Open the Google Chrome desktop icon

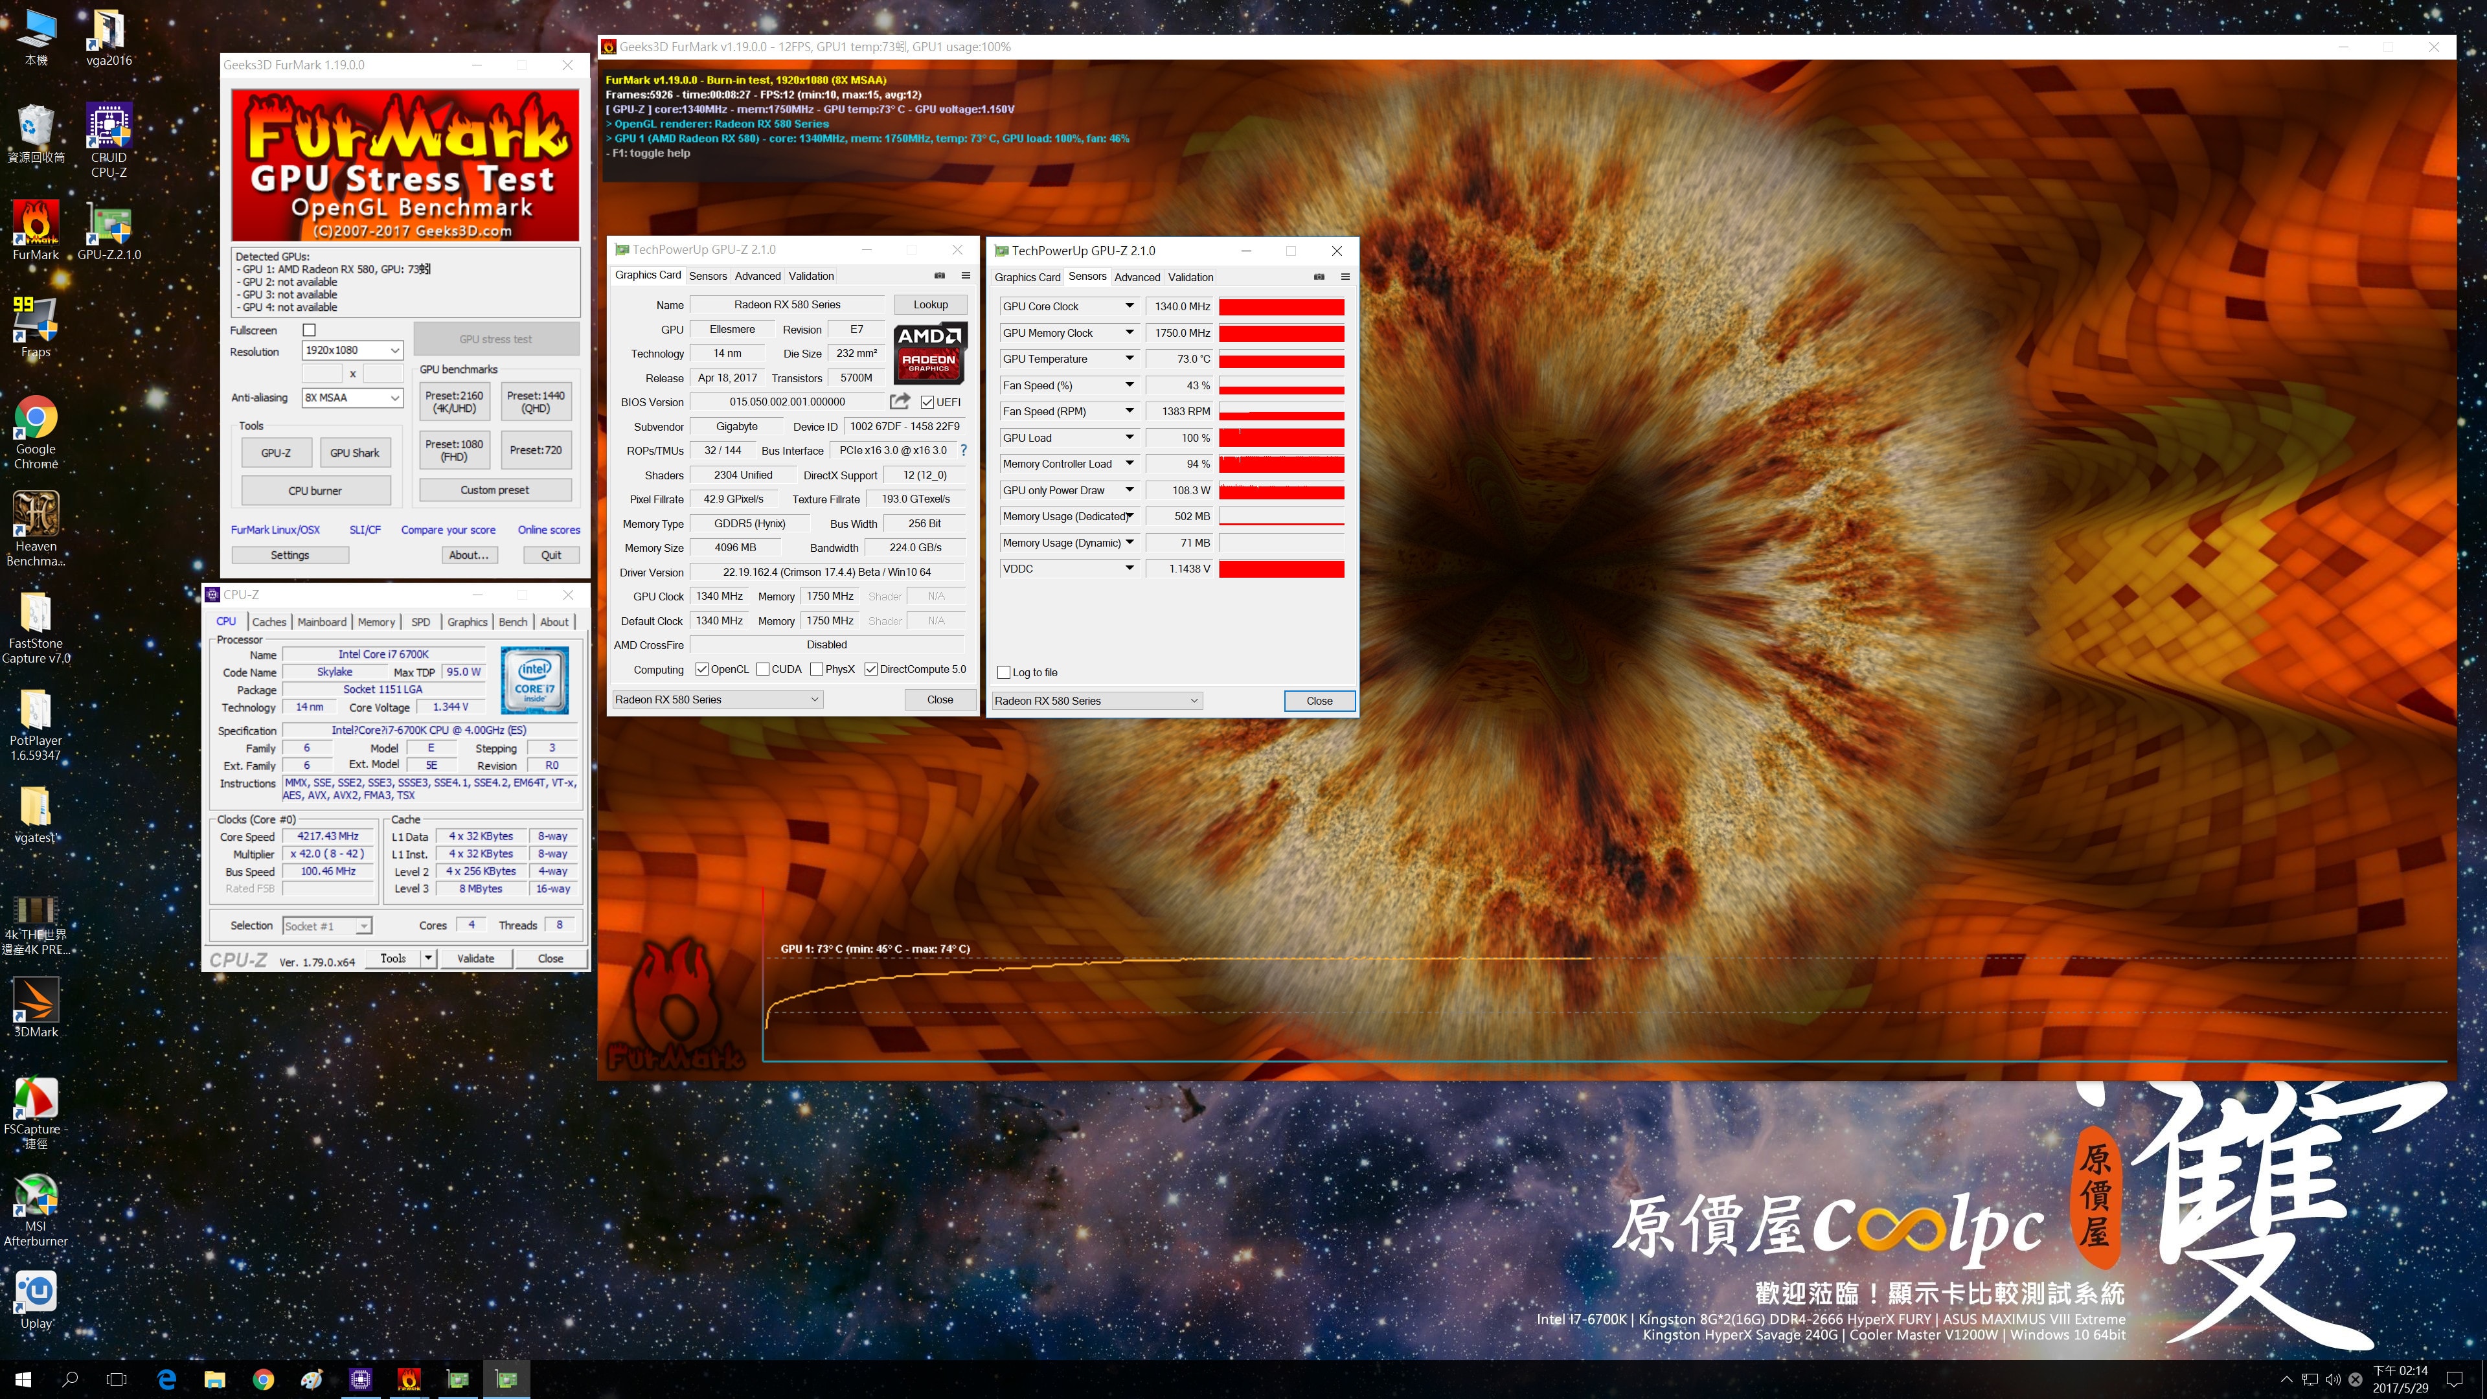click(x=36, y=431)
